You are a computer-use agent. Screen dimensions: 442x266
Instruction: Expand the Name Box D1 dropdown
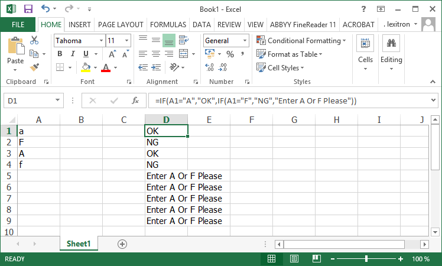click(57, 100)
